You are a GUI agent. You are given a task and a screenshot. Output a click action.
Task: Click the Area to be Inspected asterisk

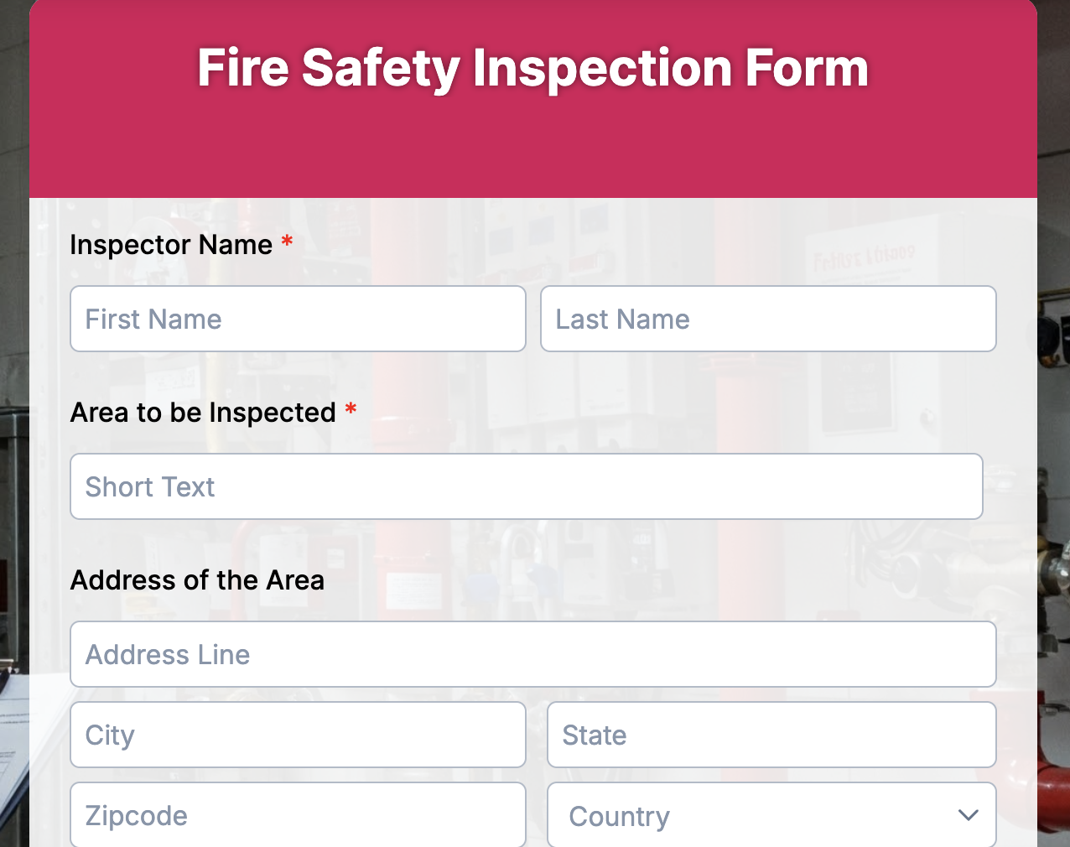[x=350, y=411]
